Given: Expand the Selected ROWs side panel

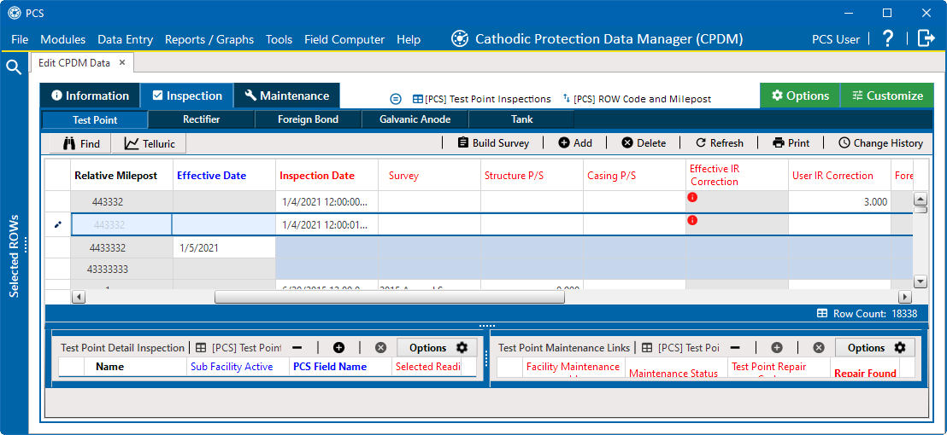Looking at the screenshot, I should (x=14, y=256).
